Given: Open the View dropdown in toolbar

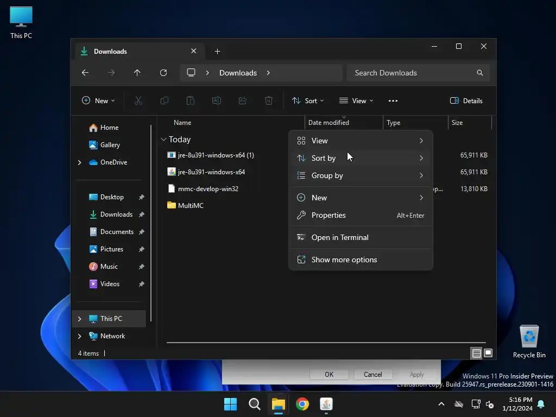Looking at the screenshot, I should 356,100.
